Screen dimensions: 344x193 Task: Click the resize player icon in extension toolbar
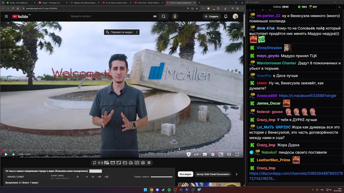click(119, 163)
